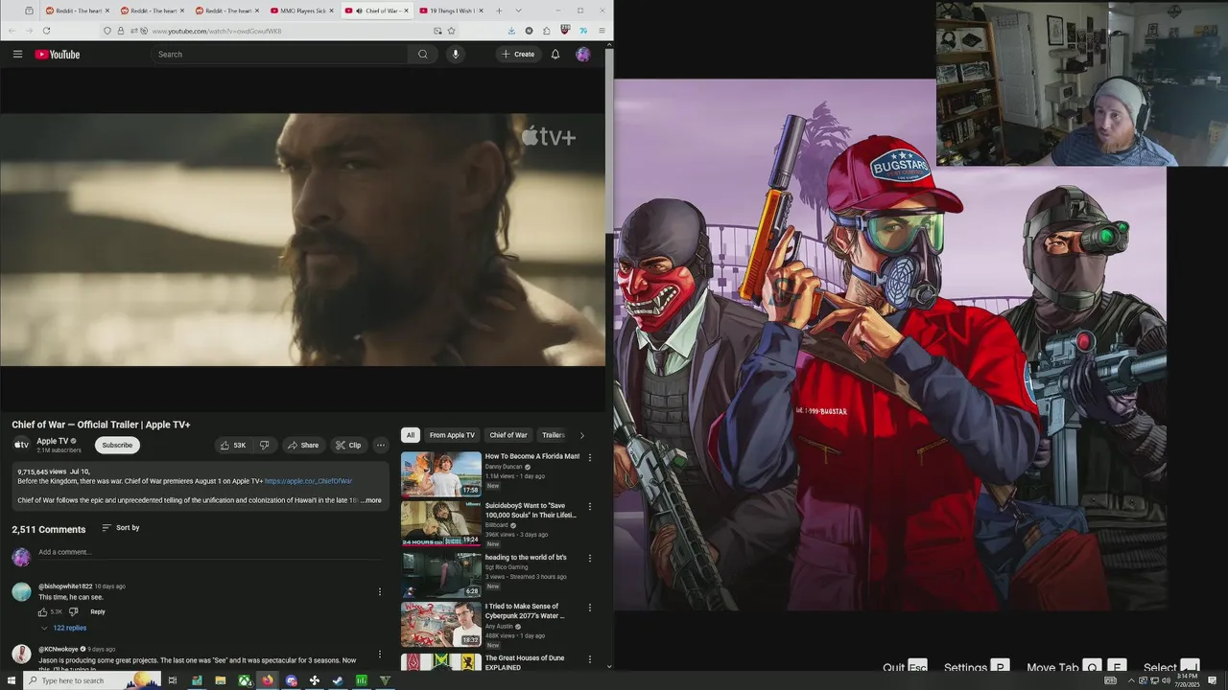Open the YouTube account avatar menu
1228x690 pixels.
[582, 55]
